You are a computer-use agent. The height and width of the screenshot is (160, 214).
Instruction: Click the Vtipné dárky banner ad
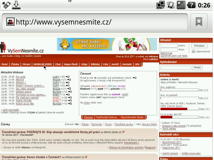click(107, 44)
